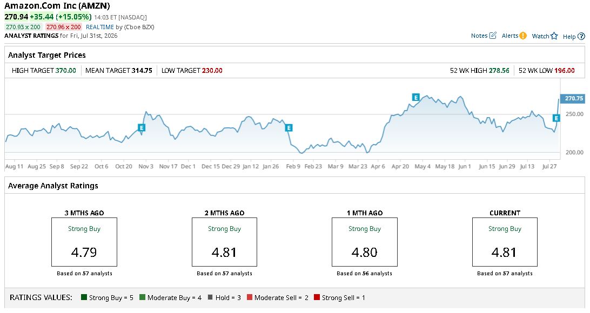Click the RATINGS VALUES label
Image resolution: width=590 pixels, height=313 pixels.
pyautogui.click(x=41, y=297)
